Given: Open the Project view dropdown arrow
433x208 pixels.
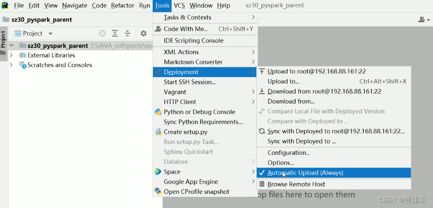Looking at the screenshot, I should (x=50, y=34).
